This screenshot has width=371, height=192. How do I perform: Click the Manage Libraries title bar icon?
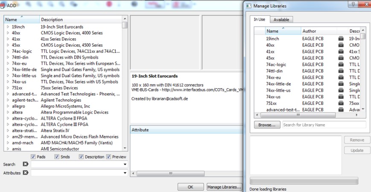248,6
